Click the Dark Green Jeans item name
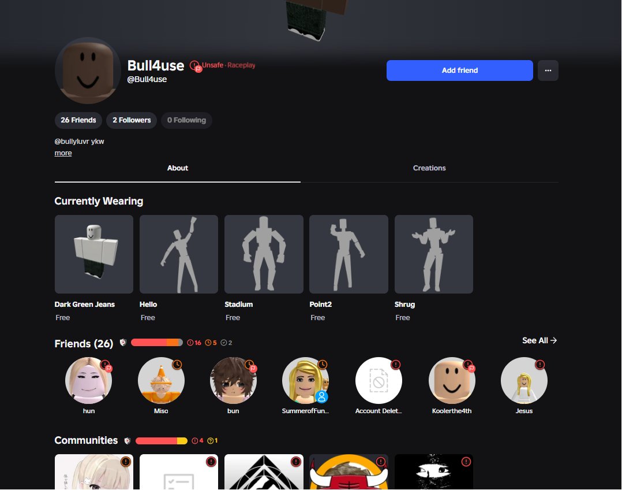Viewport: 622px width, 490px height. click(x=84, y=305)
